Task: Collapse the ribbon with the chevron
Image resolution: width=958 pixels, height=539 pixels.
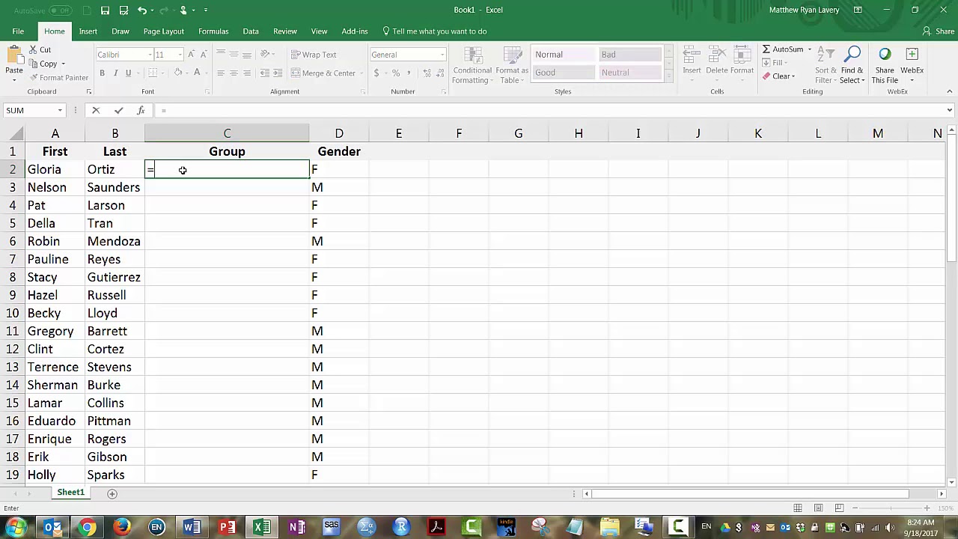Action: coord(949,91)
